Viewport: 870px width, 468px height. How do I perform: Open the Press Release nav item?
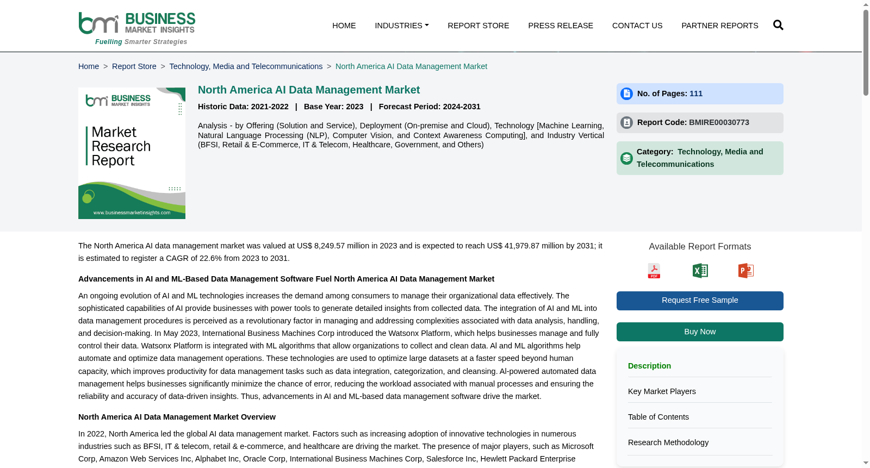(561, 26)
